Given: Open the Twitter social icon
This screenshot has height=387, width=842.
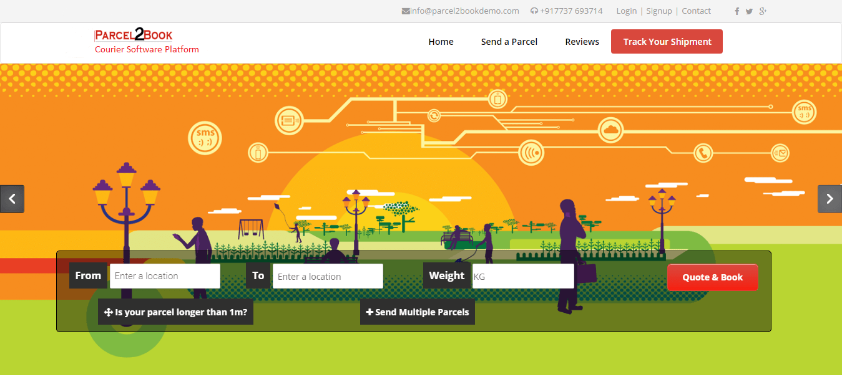Looking at the screenshot, I should [749, 11].
